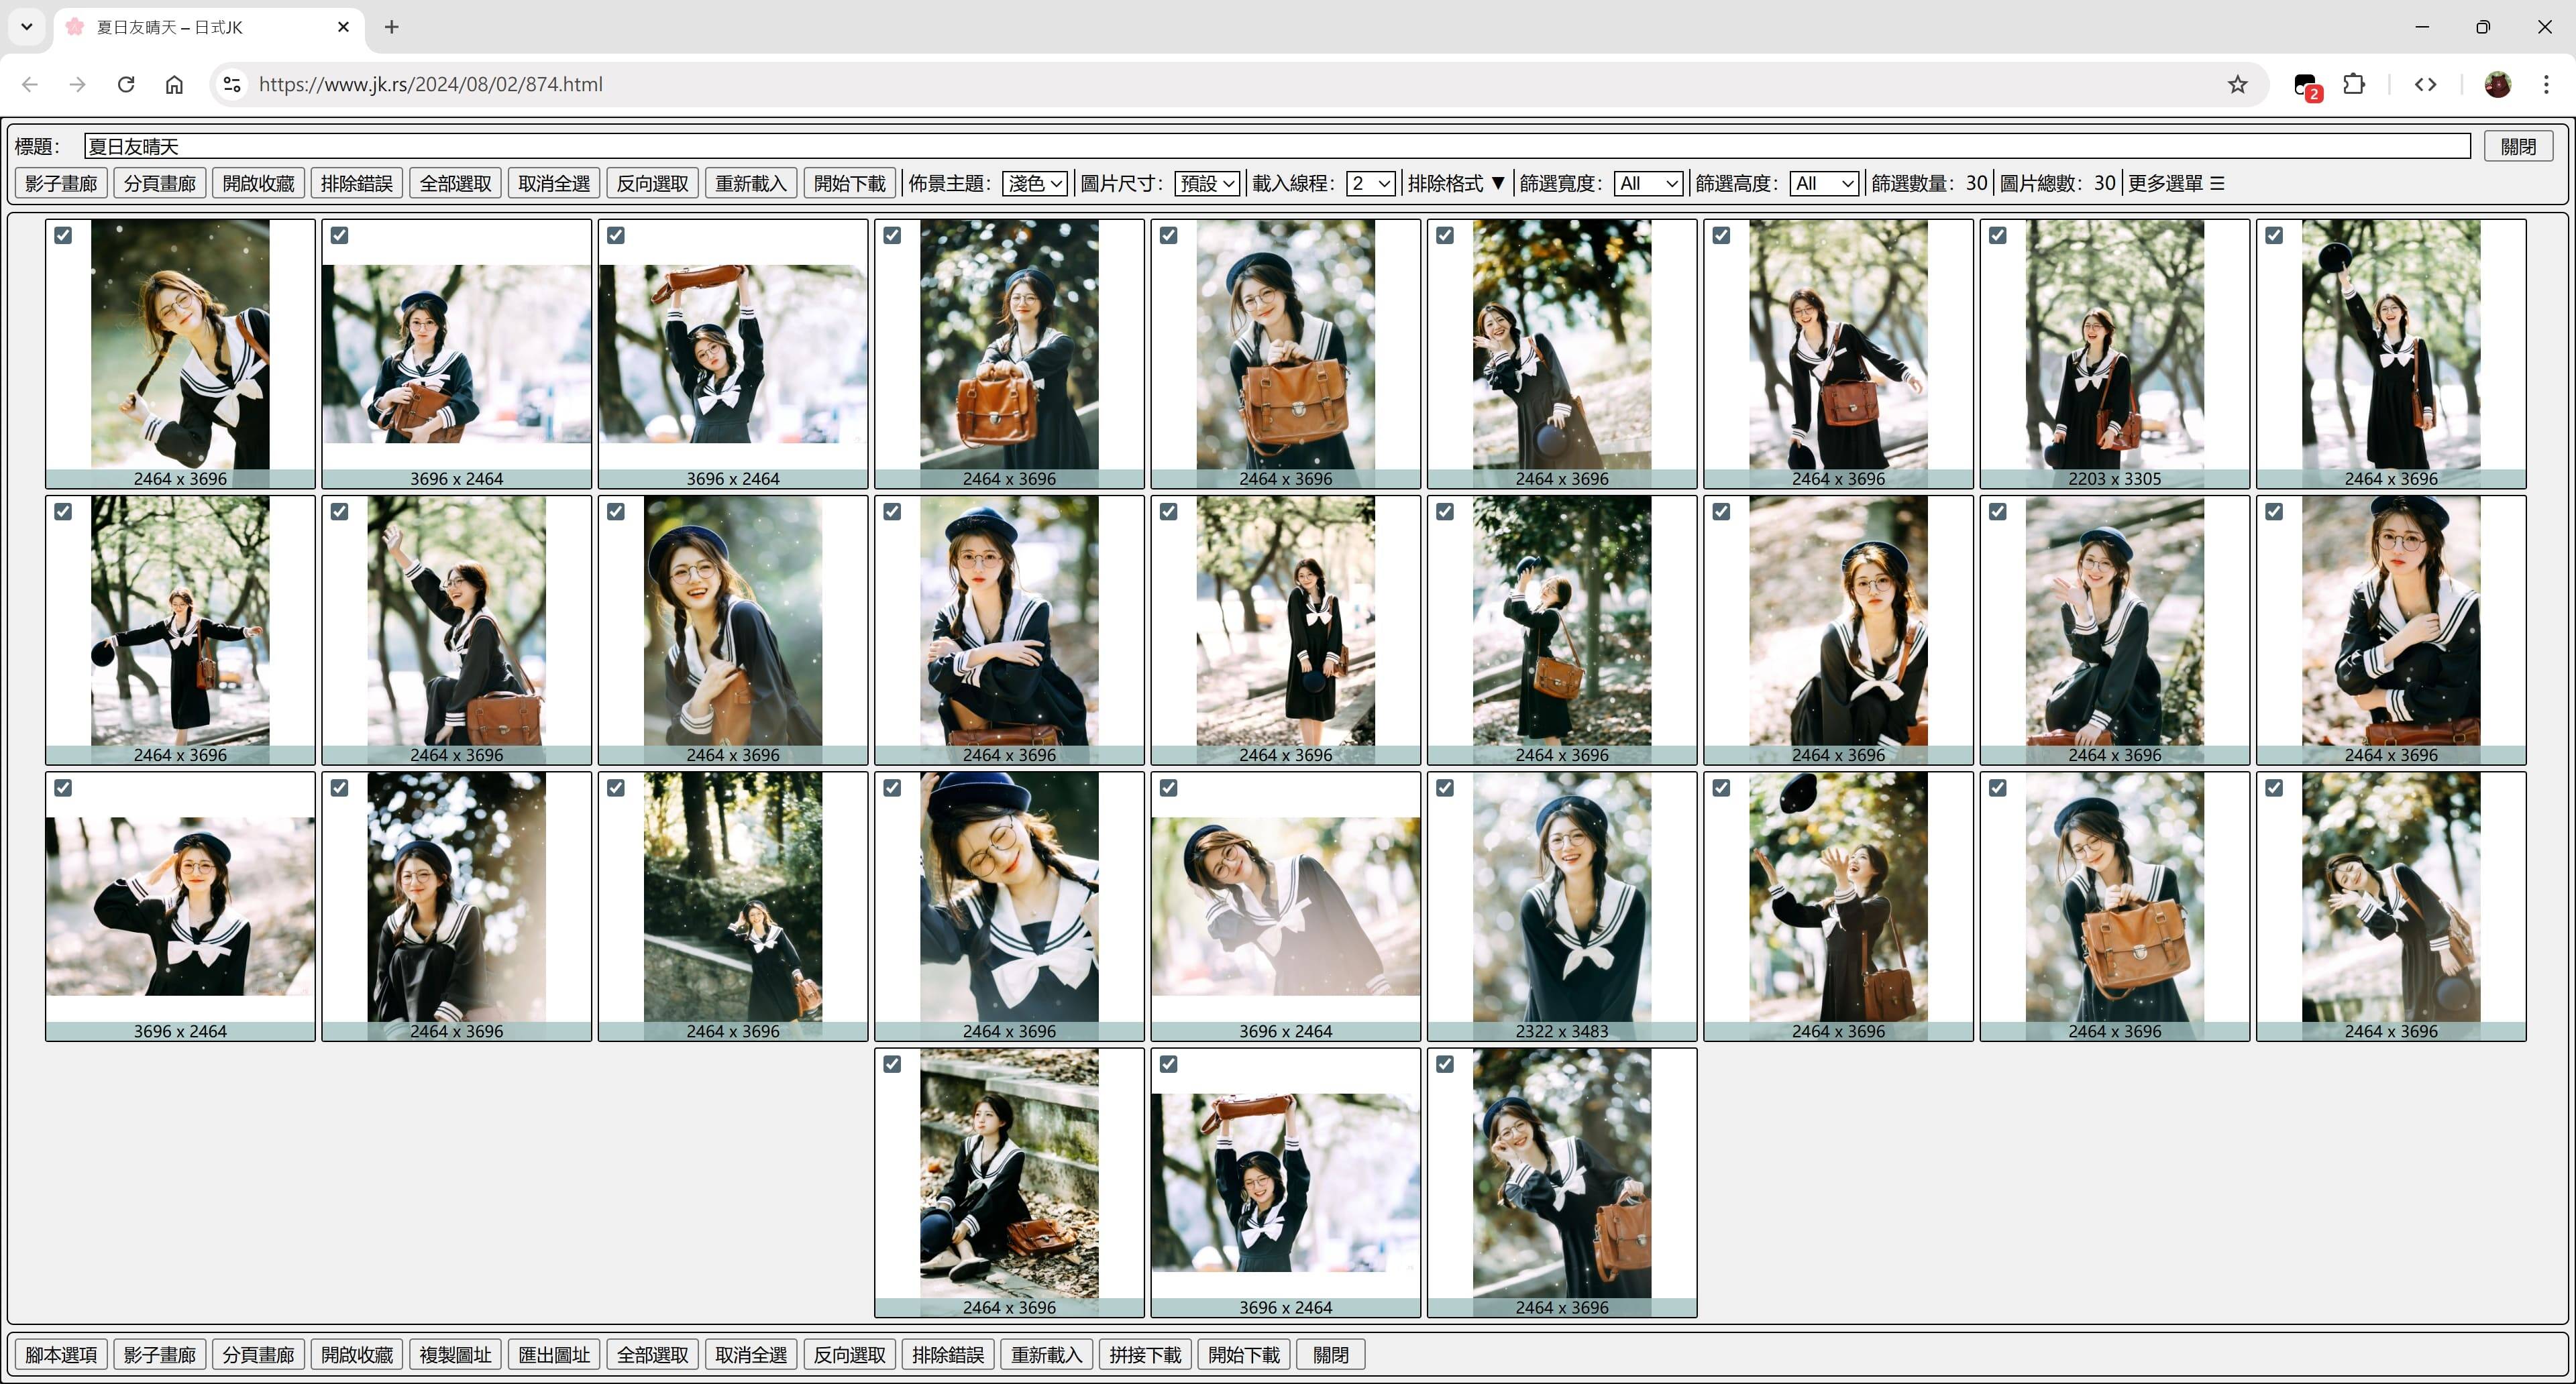Open the browser profile avatar

2497,84
